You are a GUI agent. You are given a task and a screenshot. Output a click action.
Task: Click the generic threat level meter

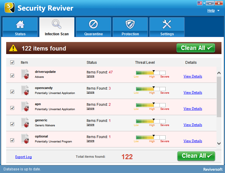151,121
